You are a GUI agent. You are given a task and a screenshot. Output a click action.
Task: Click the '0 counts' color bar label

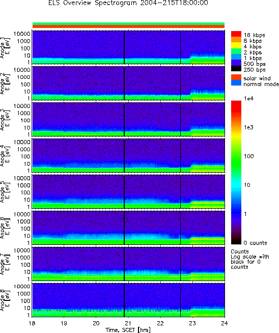click(x=255, y=243)
